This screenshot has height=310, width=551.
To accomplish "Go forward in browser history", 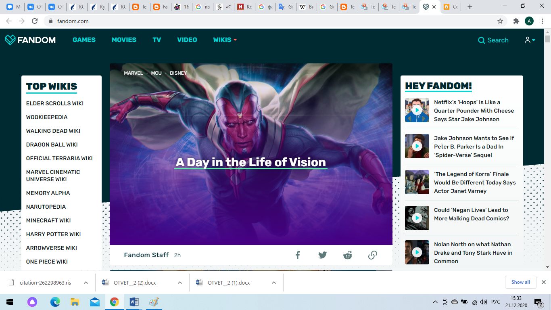I will tap(22, 21).
